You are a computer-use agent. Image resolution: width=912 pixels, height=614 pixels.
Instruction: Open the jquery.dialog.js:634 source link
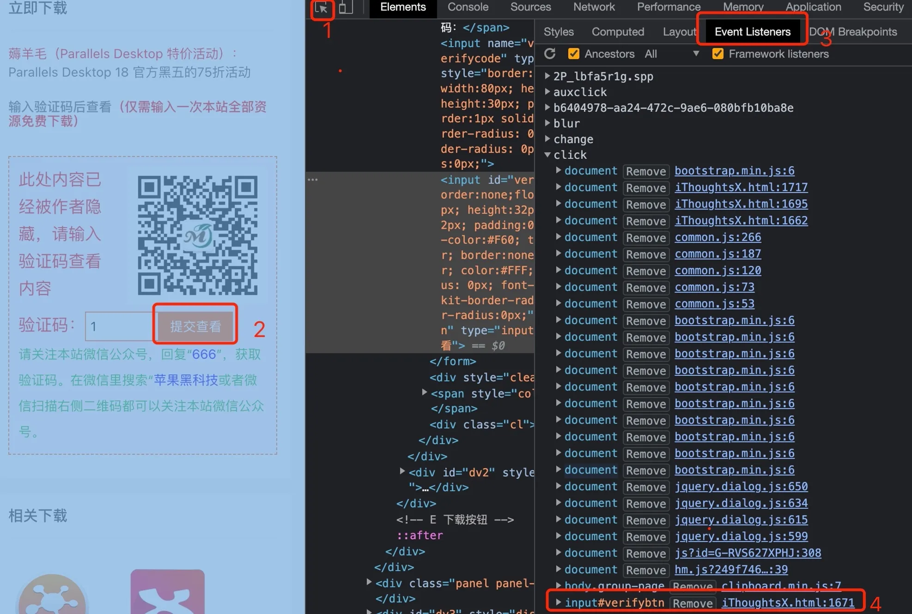pyautogui.click(x=741, y=503)
